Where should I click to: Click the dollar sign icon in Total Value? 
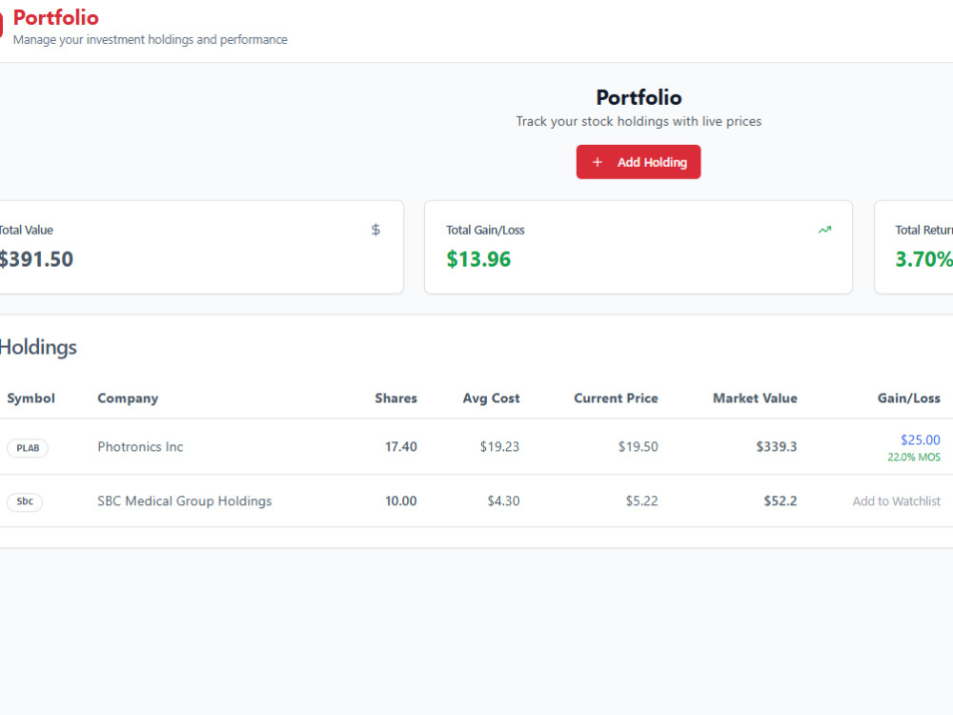[x=375, y=229]
